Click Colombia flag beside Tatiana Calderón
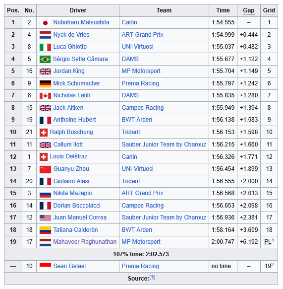Image resolution: width=283 pixels, height=289 pixels. point(45,230)
